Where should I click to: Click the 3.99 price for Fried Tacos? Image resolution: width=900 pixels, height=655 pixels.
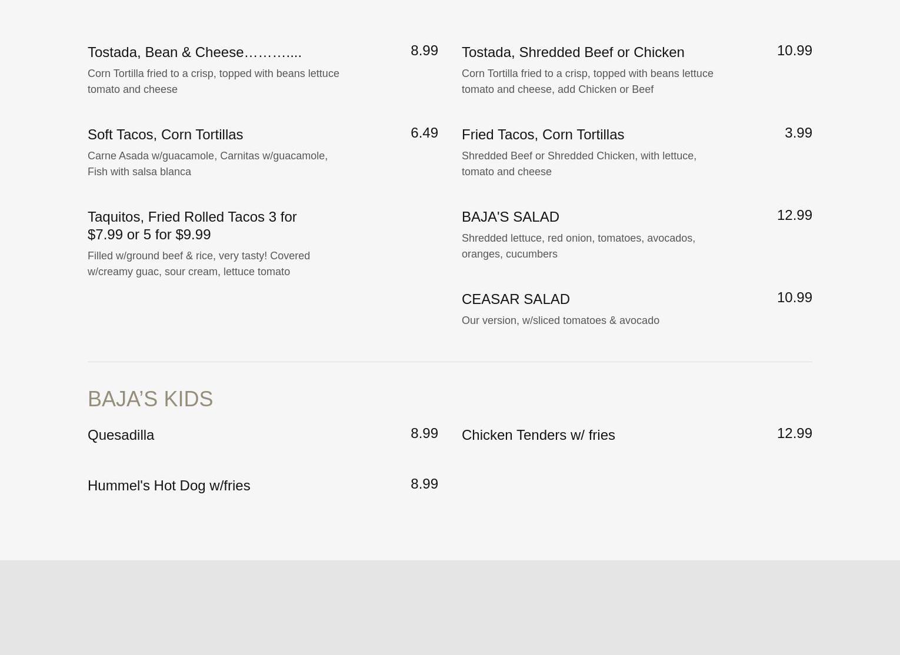click(798, 133)
